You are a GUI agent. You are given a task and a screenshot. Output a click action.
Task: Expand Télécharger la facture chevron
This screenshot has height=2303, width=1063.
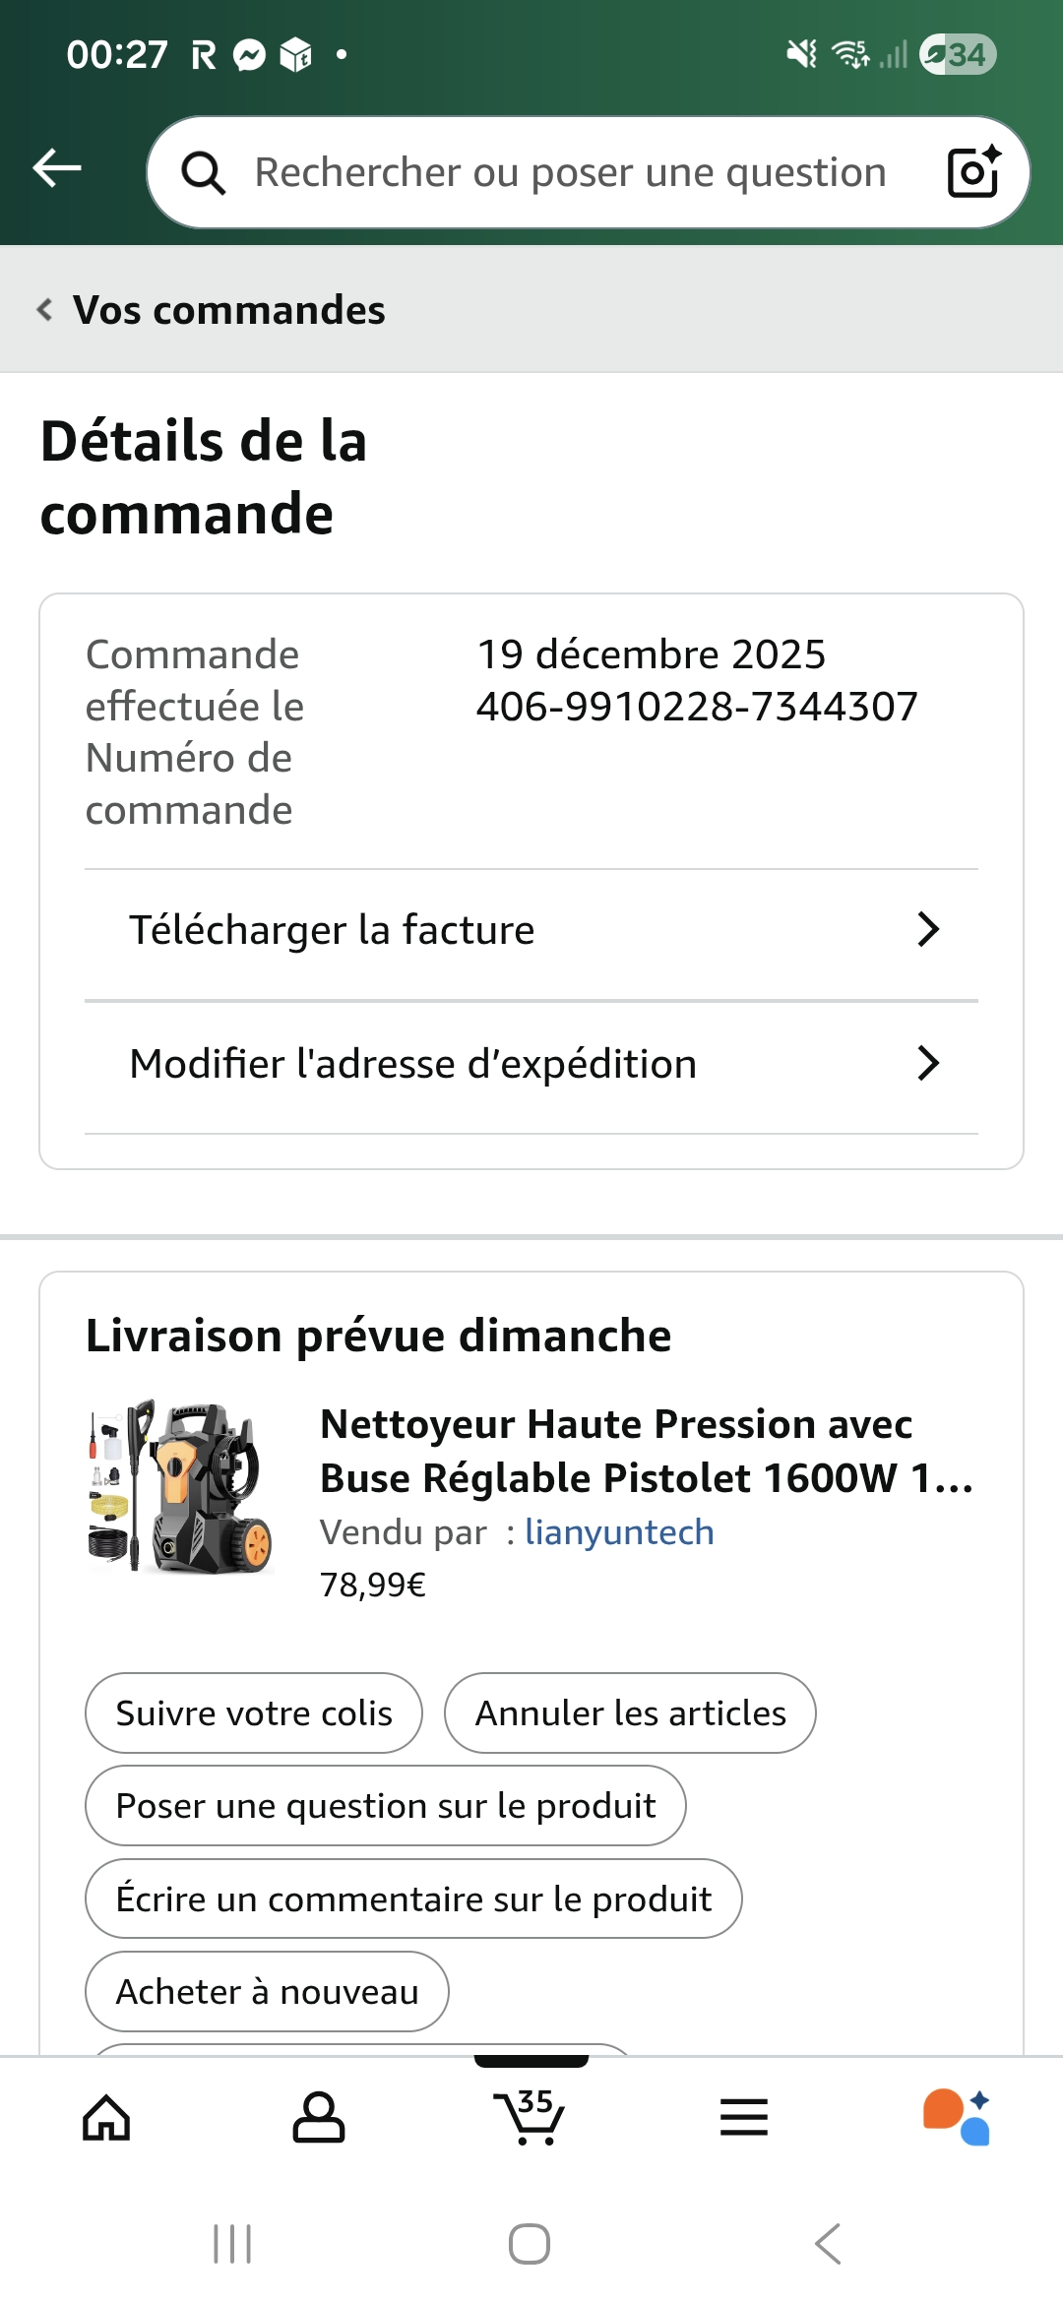point(927,929)
